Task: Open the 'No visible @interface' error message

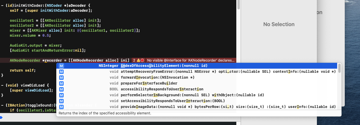Action: coord(191,60)
